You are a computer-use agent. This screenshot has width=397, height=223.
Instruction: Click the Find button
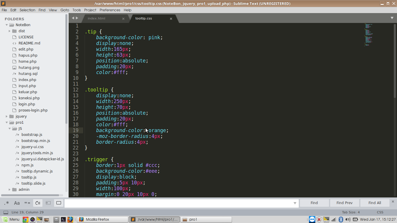pos(314,203)
